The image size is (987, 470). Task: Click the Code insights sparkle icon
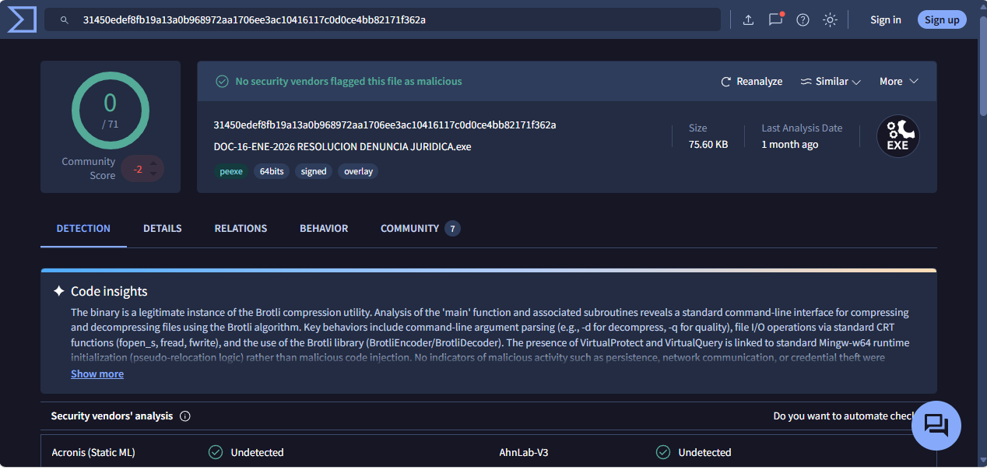click(59, 291)
